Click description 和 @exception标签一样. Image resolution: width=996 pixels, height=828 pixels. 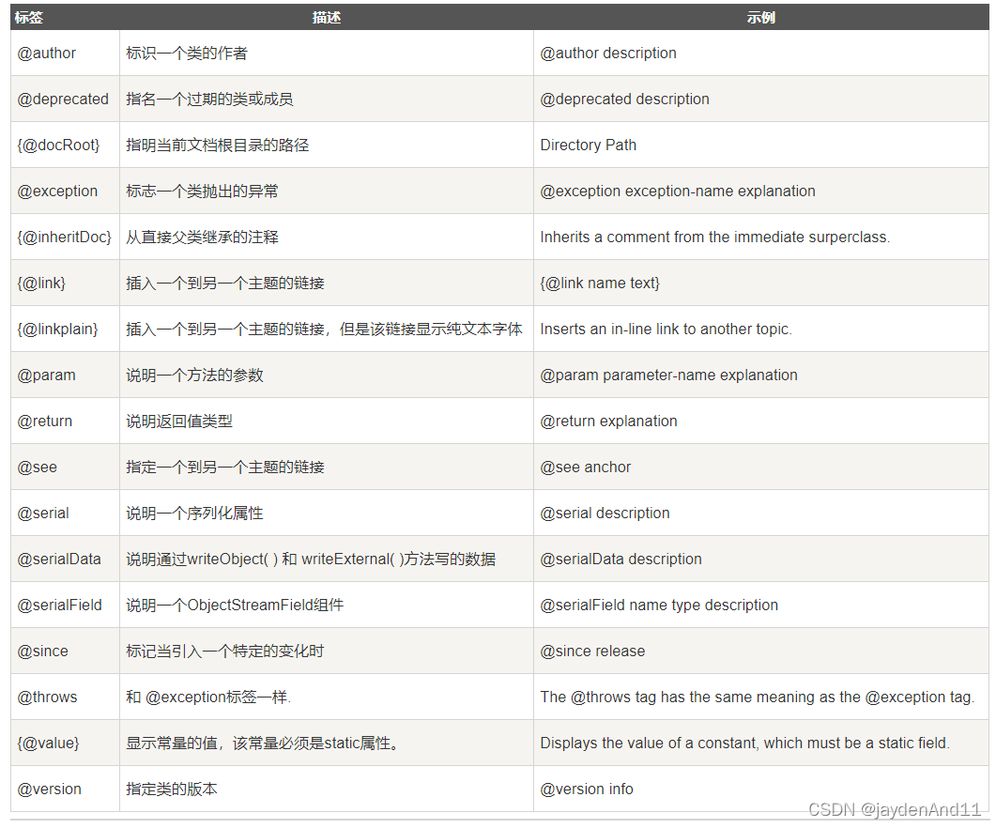tap(208, 698)
